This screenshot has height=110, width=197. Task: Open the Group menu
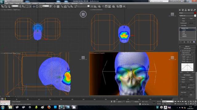pos(17,3)
